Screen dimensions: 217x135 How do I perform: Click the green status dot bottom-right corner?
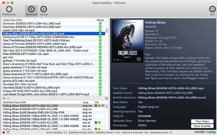(215, 132)
